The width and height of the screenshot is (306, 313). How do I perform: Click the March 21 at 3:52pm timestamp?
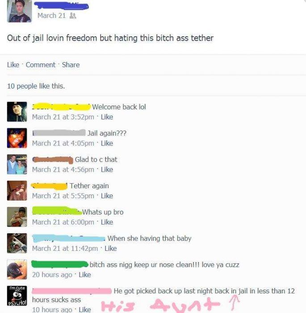(63, 117)
